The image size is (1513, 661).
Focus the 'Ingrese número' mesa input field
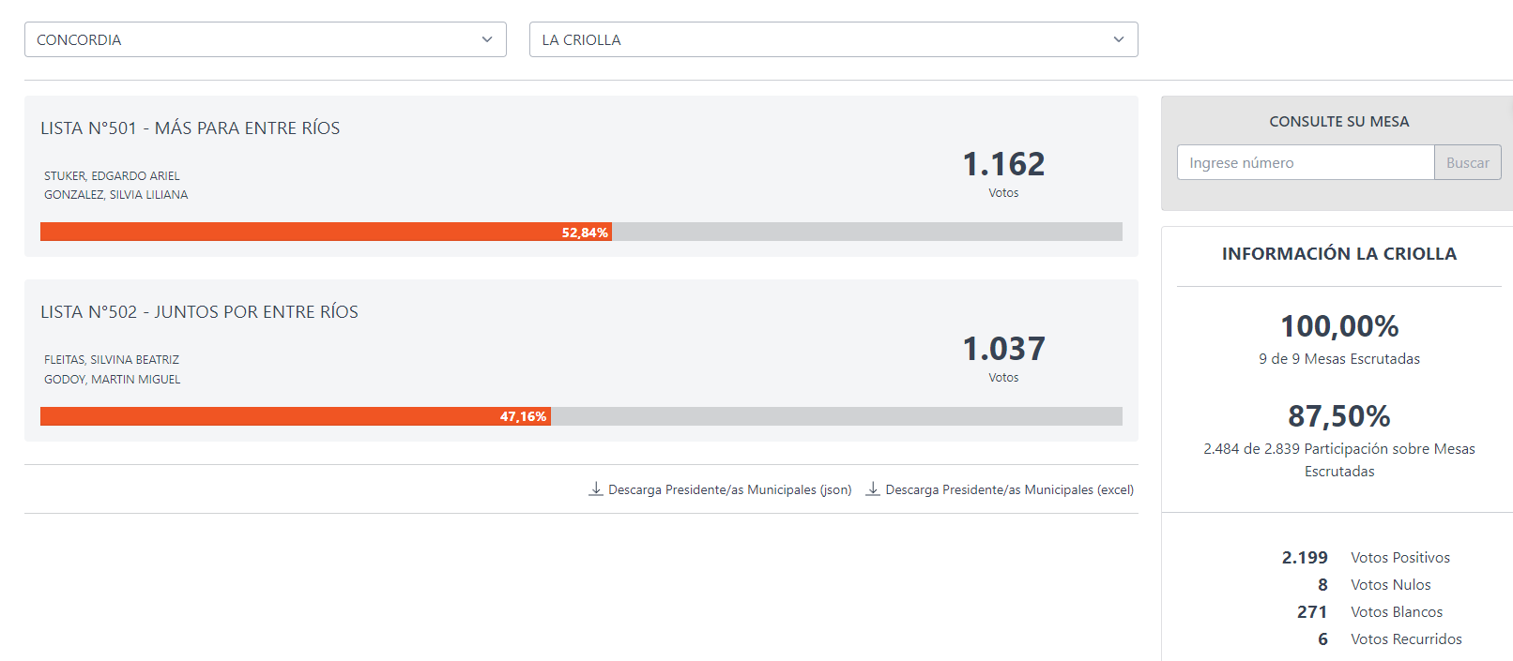1305,162
